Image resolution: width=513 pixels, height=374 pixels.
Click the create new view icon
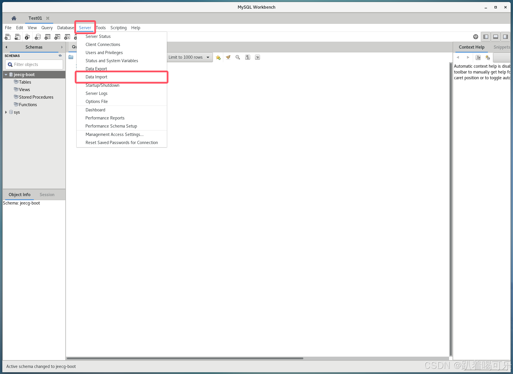click(x=57, y=37)
